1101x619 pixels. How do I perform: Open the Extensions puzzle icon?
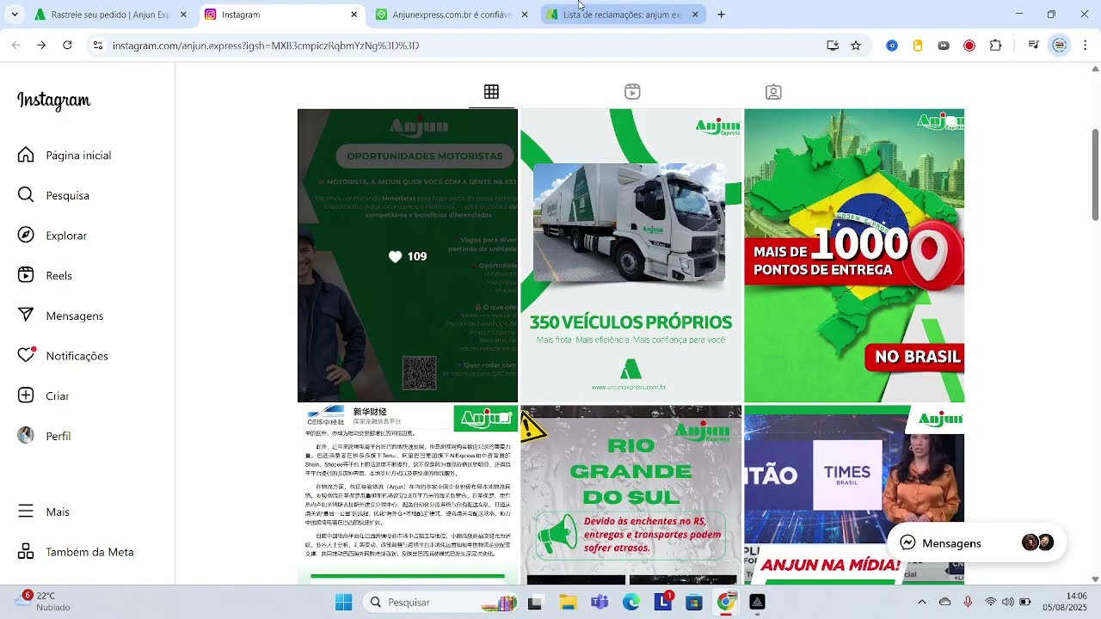996,46
